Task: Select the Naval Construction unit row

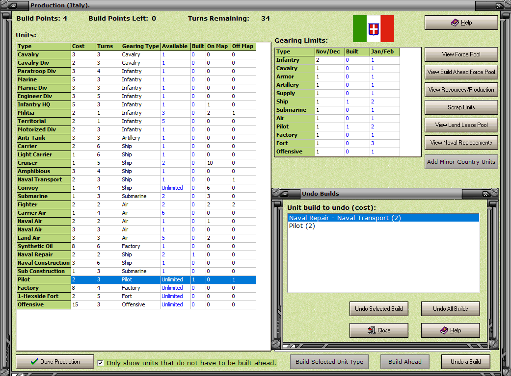Action: pos(136,263)
